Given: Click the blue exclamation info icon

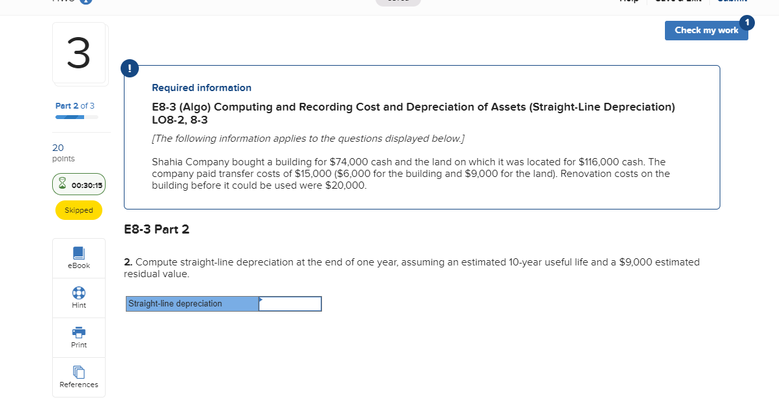Looking at the screenshot, I should [x=130, y=68].
